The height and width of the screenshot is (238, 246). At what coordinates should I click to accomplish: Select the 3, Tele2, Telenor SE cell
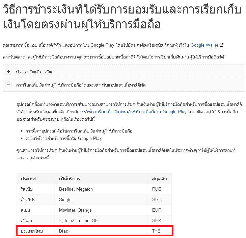pyautogui.click(x=101, y=220)
